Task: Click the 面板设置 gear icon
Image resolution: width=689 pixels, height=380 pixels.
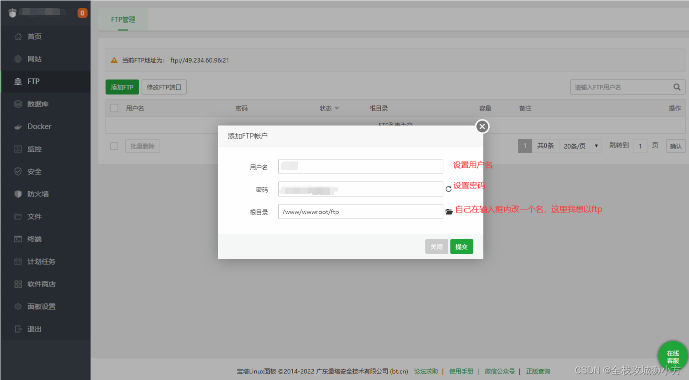Action: pyautogui.click(x=18, y=306)
